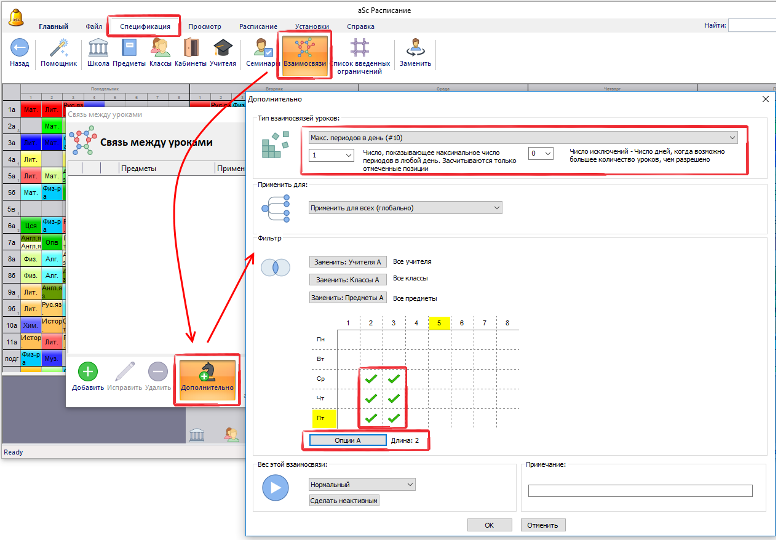Open the Учителя graduation cap icon

[223, 49]
